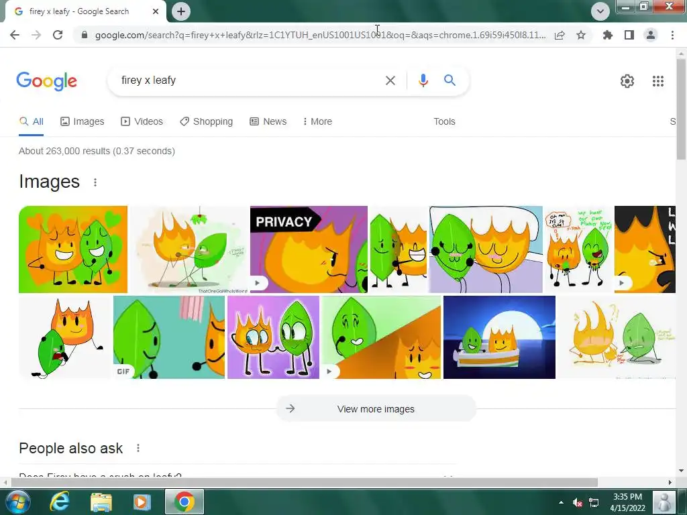This screenshot has width=687, height=515.
Task: Click the Google logo
Action: pos(46,81)
